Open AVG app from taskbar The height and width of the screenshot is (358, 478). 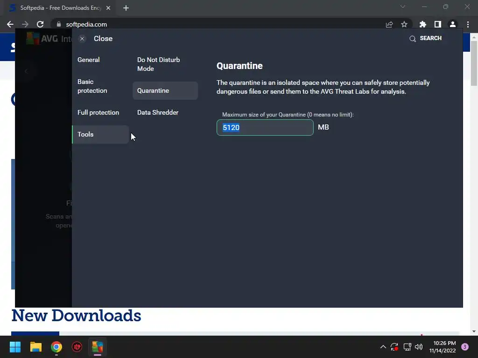(98, 347)
